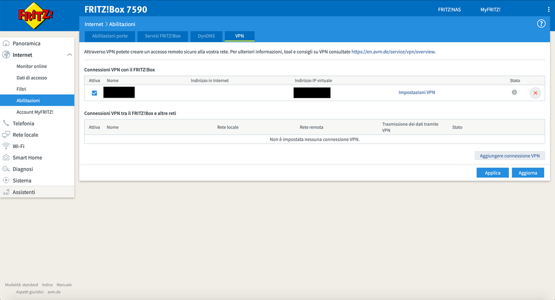Viewport: 555px width, 300px height.
Task: Click the Aggiorna button
Action: pos(528,173)
